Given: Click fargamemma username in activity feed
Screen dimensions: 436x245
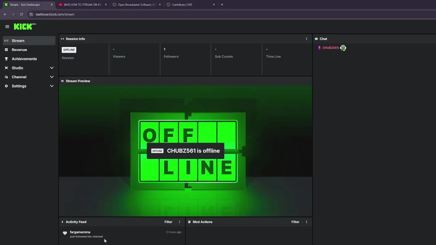Looking at the screenshot, I should pos(80,232).
